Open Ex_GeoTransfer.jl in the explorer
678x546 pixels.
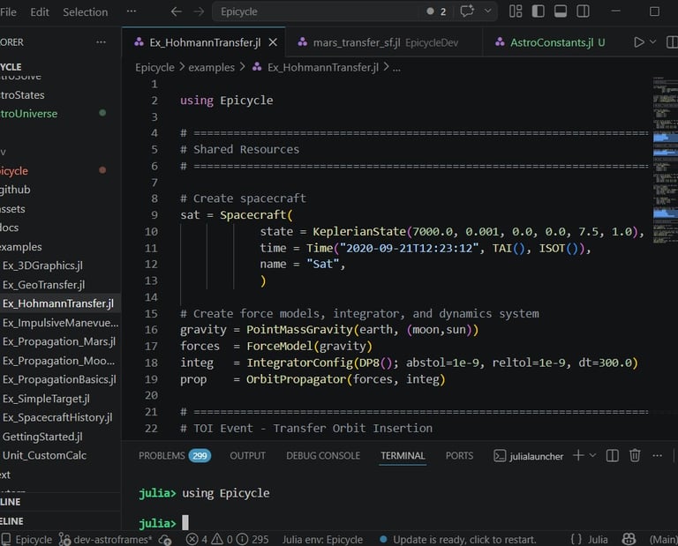tap(43, 285)
